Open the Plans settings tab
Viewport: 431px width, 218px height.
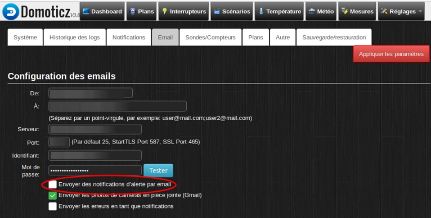(255, 37)
